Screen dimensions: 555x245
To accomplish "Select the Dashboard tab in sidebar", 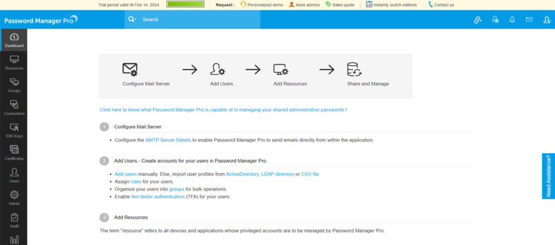I will coord(14,40).
